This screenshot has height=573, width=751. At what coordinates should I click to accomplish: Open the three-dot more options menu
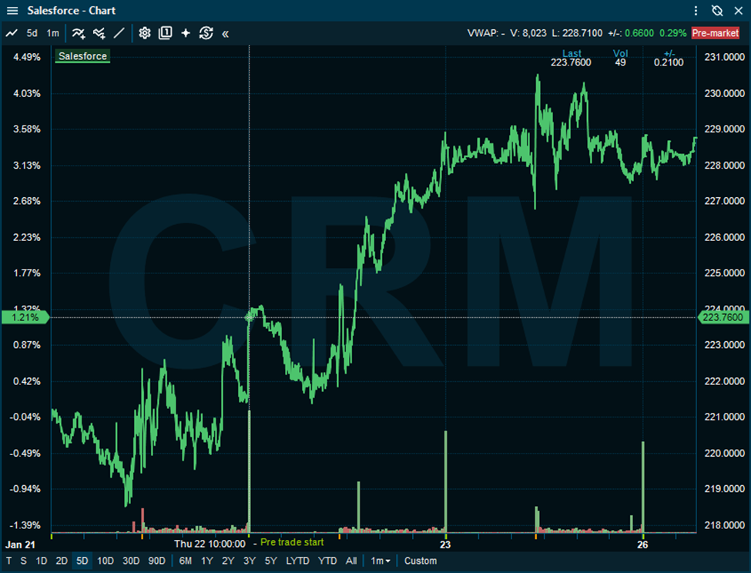tap(696, 11)
